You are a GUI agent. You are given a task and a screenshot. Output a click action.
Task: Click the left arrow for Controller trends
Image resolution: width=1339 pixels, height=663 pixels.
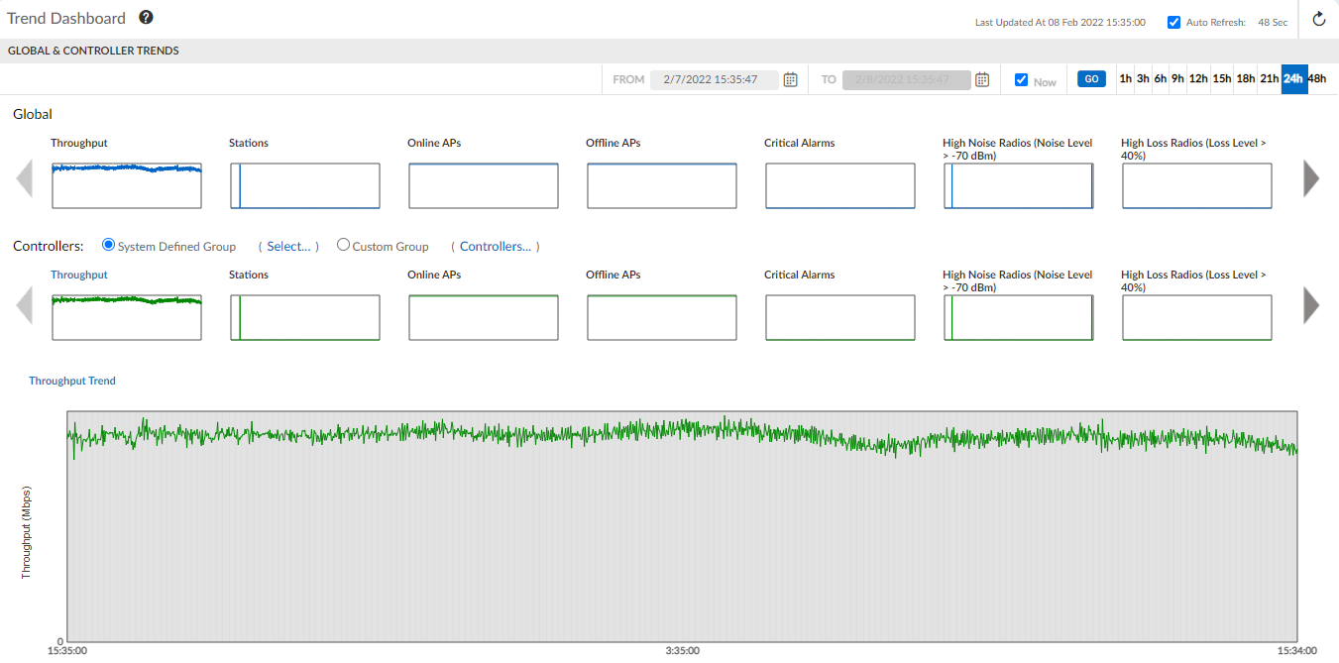pos(25,305)
